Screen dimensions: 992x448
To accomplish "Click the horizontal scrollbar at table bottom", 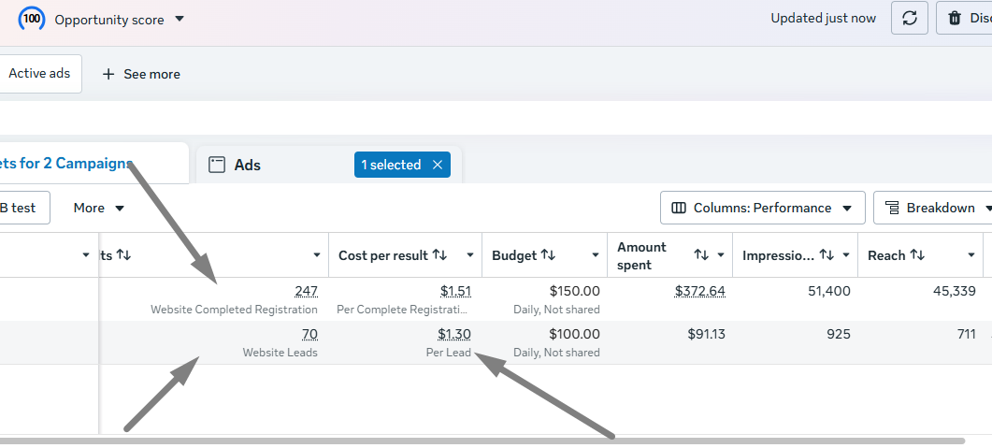I will tap(482, 441).
